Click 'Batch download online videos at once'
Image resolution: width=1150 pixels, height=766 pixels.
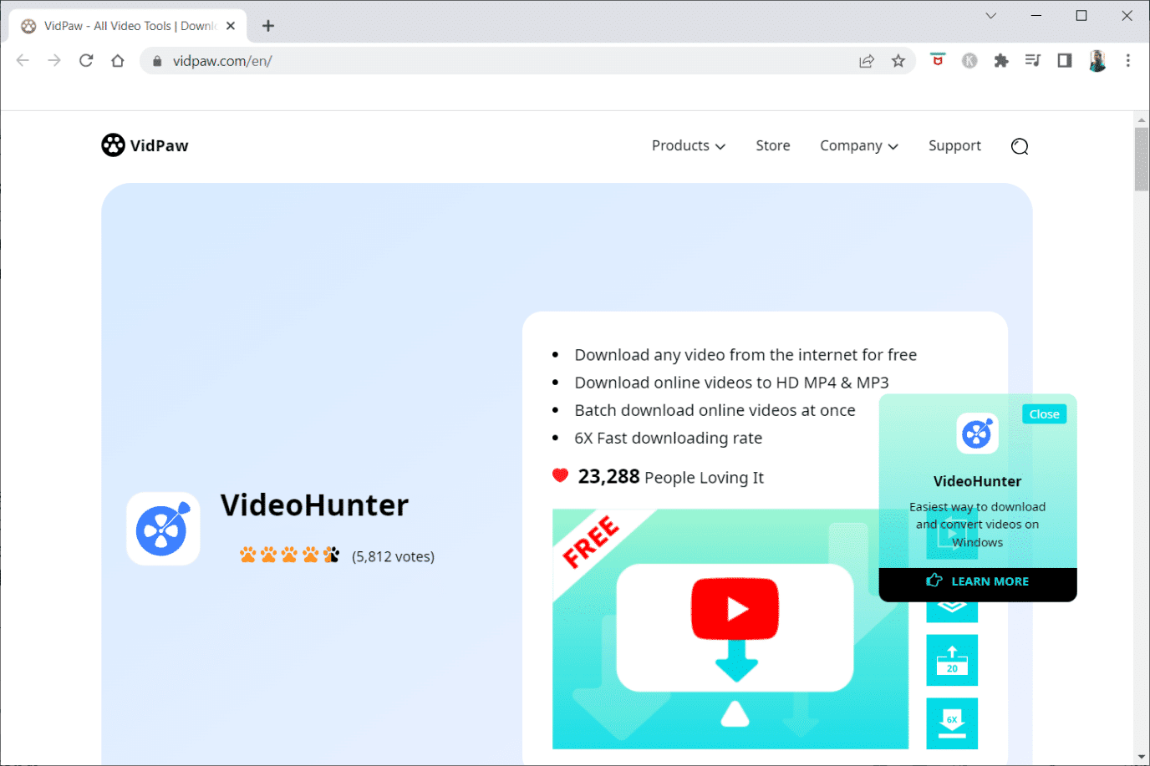coord(715,410)
